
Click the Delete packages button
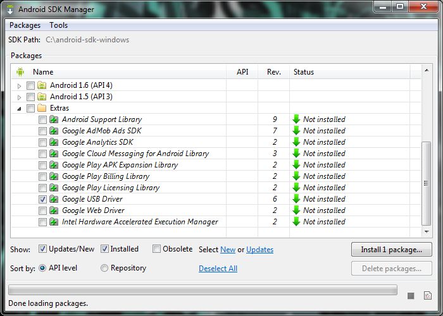click(392, 269)
